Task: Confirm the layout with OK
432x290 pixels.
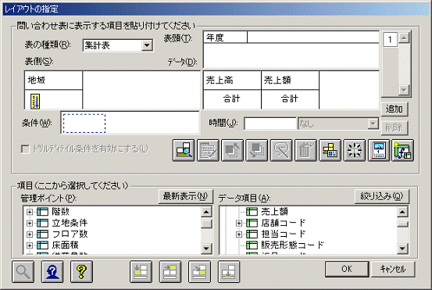Action: pyautogui.click(x=347, y=269)
